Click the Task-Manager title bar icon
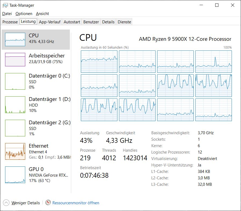 click(5, 5)
